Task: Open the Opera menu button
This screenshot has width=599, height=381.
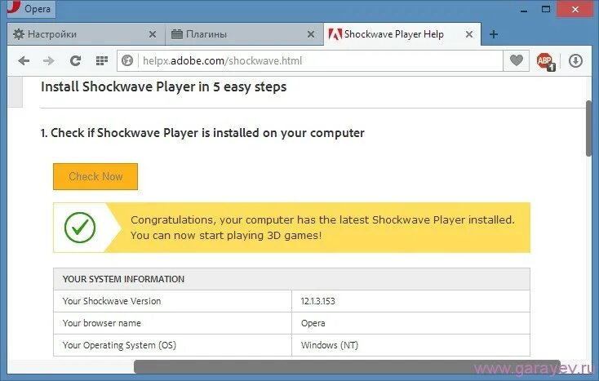Action: (31, 8)
